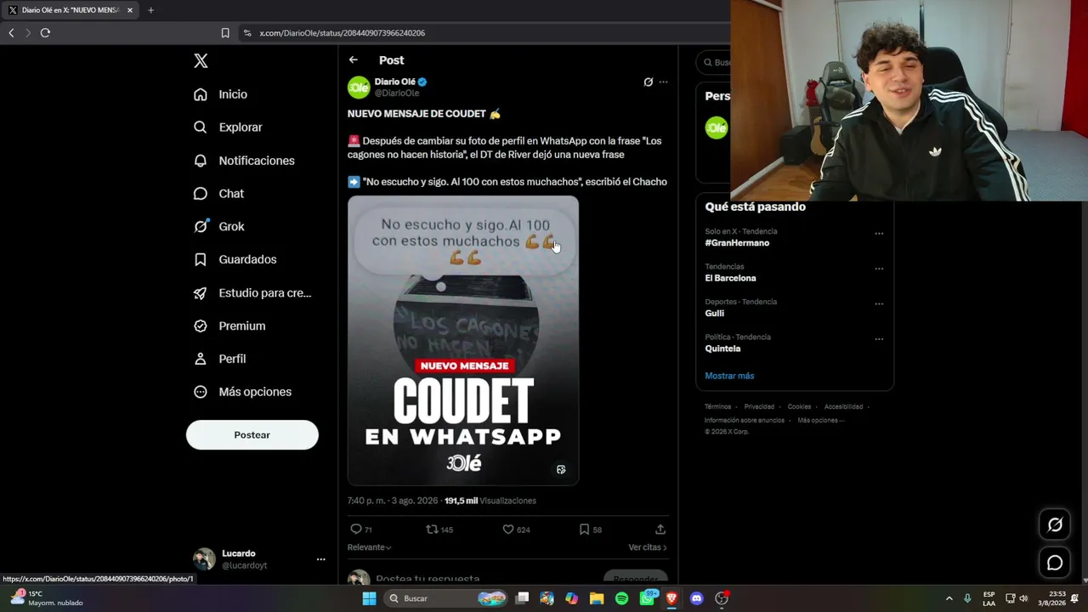Click the Ver citas link
Screen dimensions: 1088x612
tap(648, 547)
